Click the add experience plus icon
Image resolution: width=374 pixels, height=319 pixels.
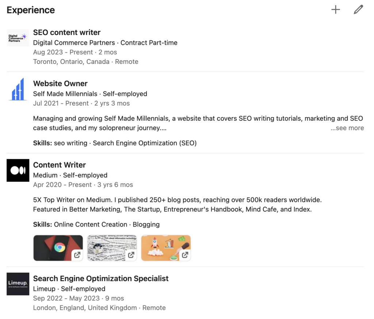[335, 10]
